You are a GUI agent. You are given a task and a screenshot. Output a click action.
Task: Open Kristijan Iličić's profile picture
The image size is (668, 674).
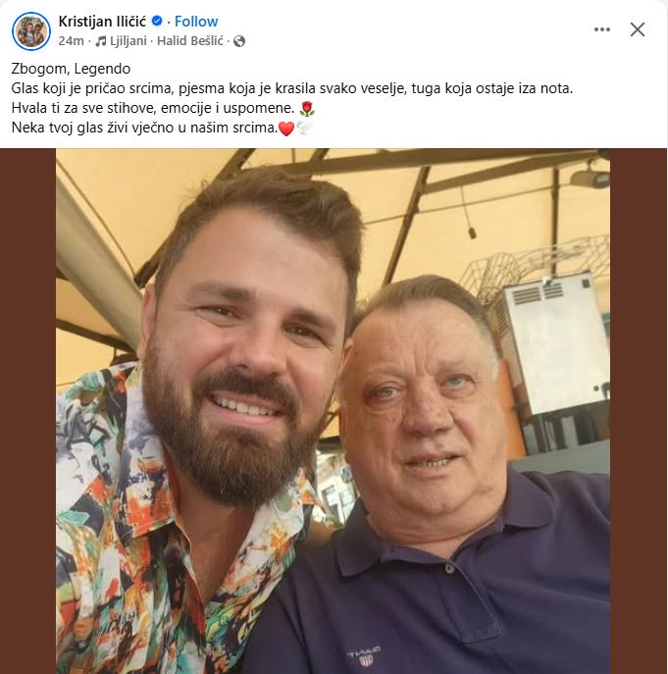pyautogui.click(x=31, y=31)
